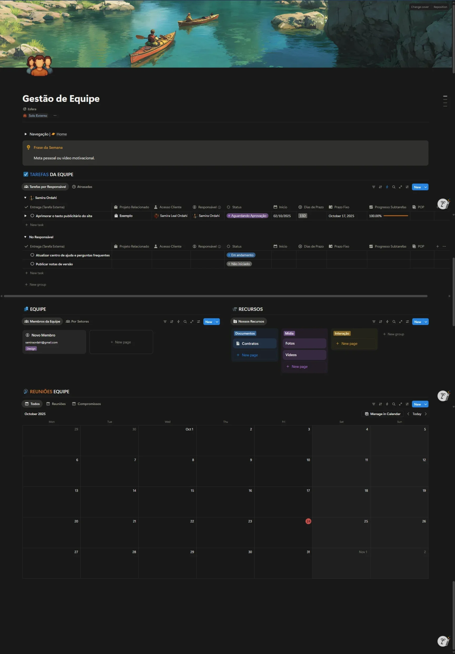The width and height of the screenshot is (455, 654).
Task: Open view settings icon in the Equipe toolbar
Action: coord(199,321)
